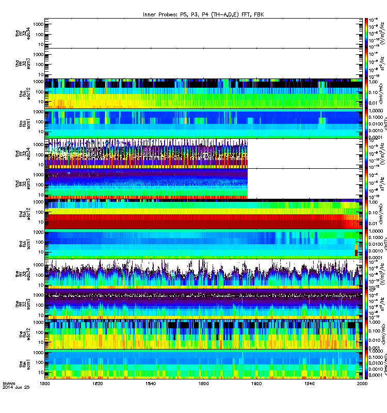The image size is (387, 413).
Task: Click the 2000 time axis label
Action: click(x=362, y=384)
